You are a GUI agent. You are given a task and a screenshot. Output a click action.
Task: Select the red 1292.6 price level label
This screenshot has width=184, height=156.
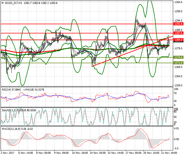tap(178, 24)
